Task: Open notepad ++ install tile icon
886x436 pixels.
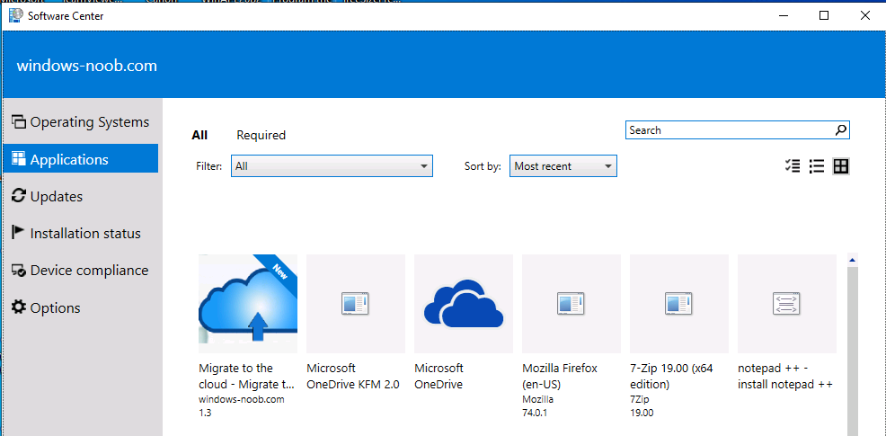Action: [x=787, y=304]
